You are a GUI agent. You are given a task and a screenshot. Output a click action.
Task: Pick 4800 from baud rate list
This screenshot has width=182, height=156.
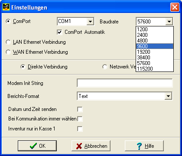pos(155,41)
